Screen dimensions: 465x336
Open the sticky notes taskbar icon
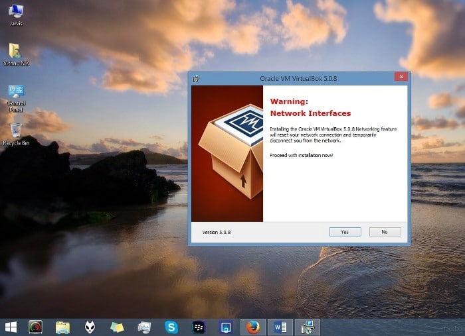pyautogui.click(x=117, y=327)
